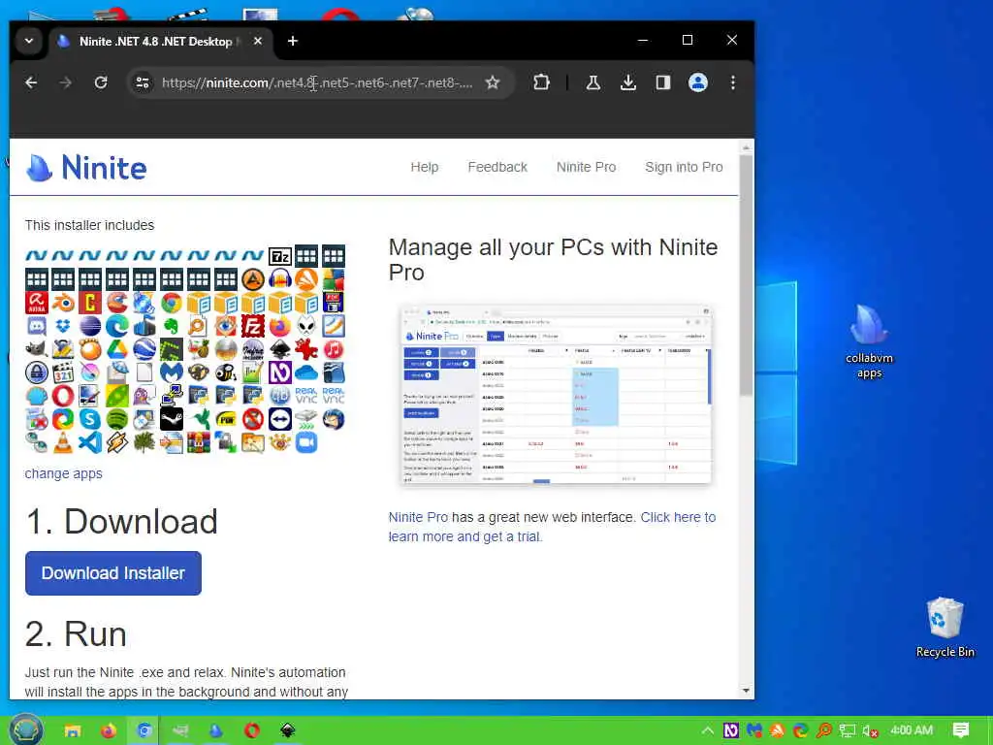Show hidden tray icons chevron
The height and width of the screenshot is (745, 993).
click(707, 731)
